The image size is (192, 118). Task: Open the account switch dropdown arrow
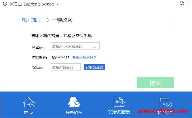click(58, 4)
